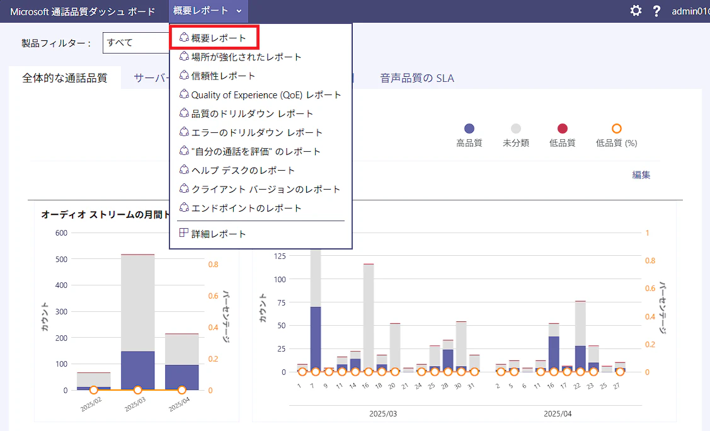710x431 pixels.
Task: Click day 16 bar under 2025/04
Action: [554, 348]
